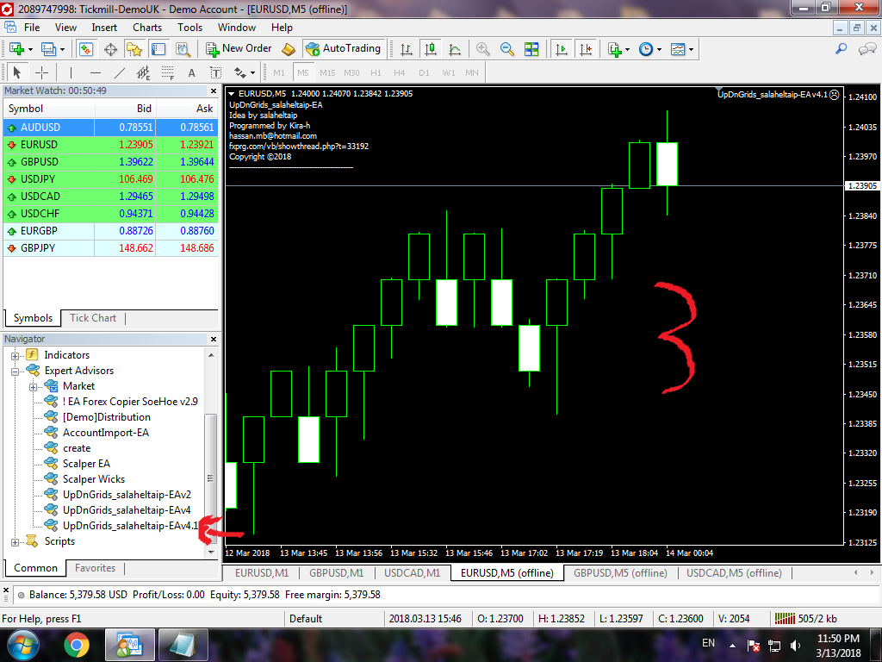Draw a vertical line

(71, 72)
